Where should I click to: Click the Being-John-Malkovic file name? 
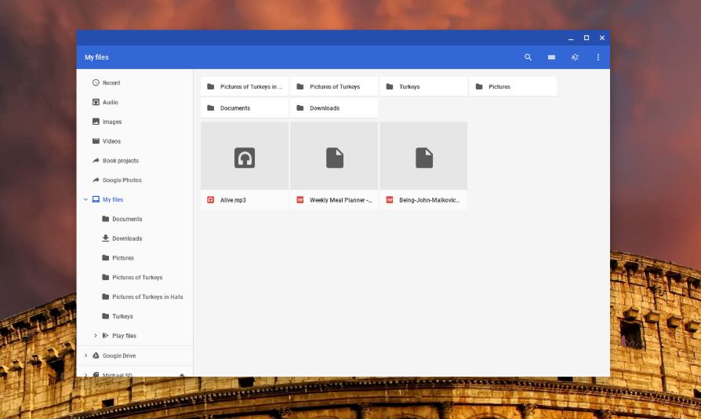(x=429, y=200)
